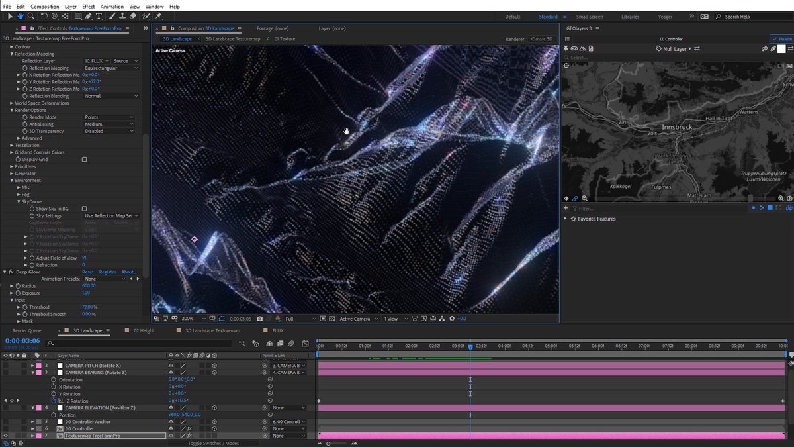794x447 pixels.
Task: Select the Pen tool
Action: pos(89,16)
